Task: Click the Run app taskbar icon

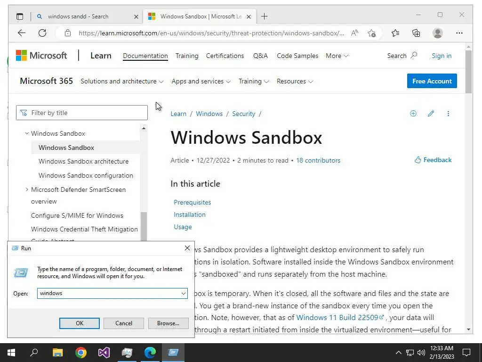Action: coord(173,353)
